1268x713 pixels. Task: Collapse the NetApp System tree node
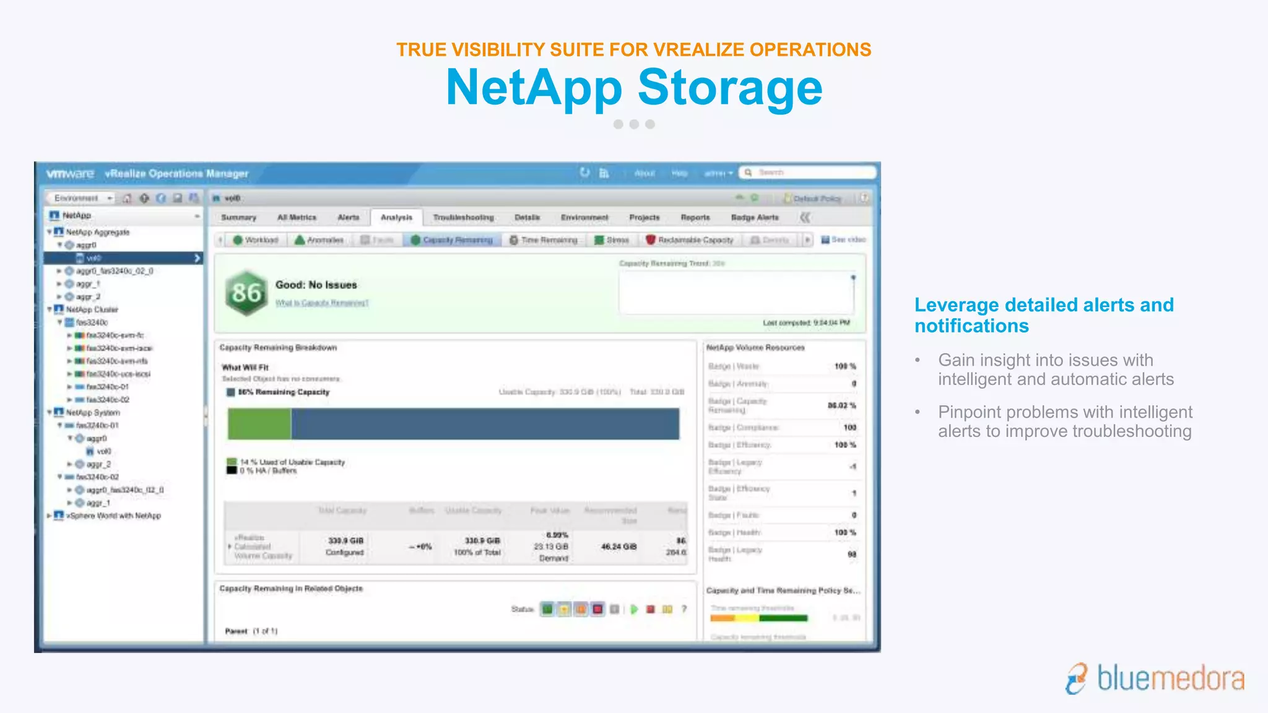pos(50,412)
